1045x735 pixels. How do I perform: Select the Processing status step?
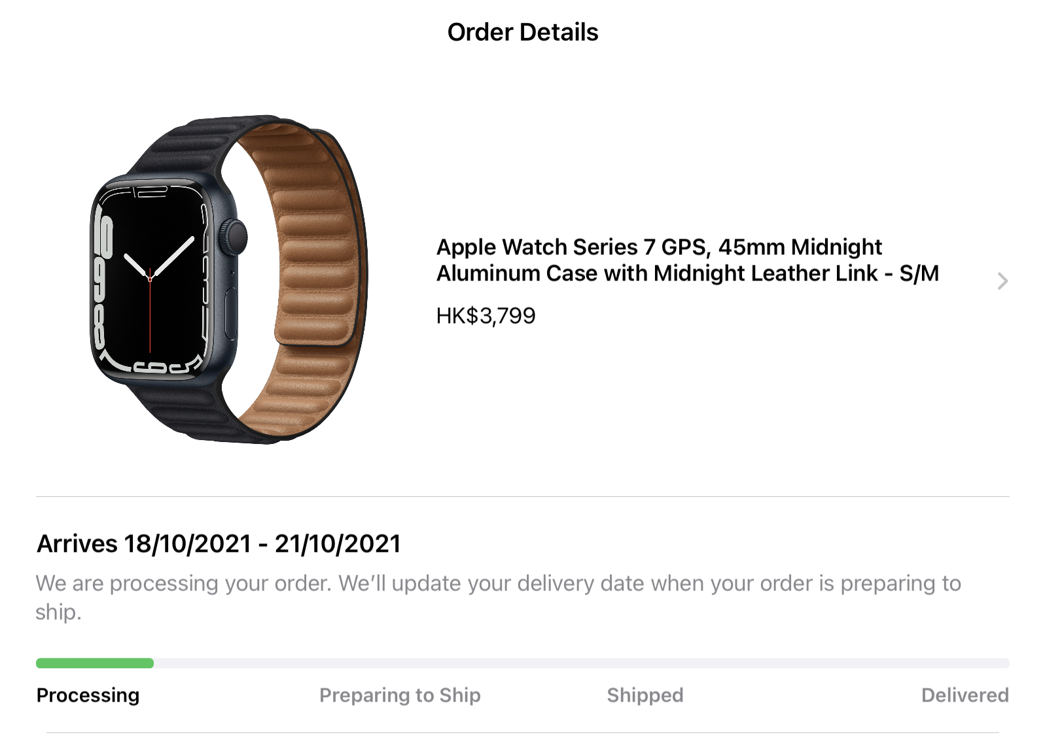point(88,694)
